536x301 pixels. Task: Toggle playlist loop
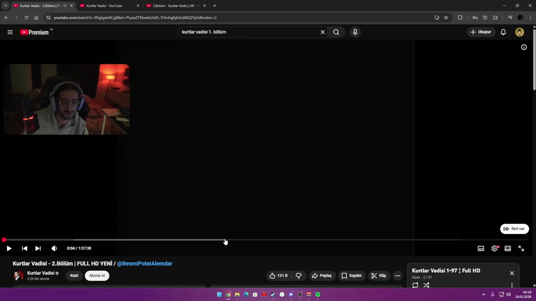pos(415,285)
